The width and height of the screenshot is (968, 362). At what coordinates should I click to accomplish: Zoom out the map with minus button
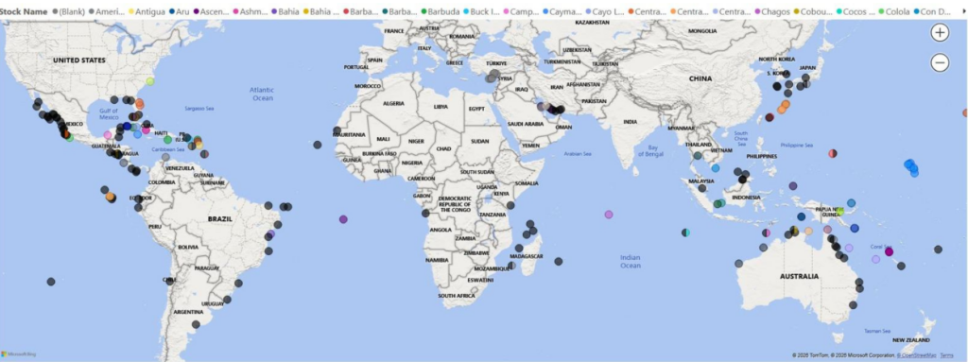coord(940,62)
